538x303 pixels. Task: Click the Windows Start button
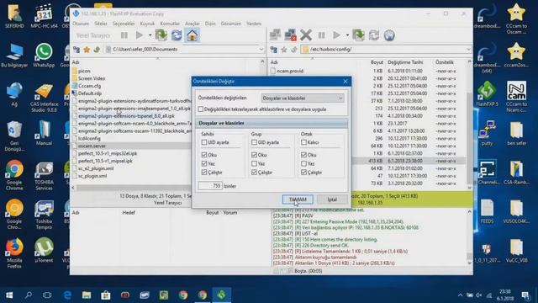pos(9,295)
